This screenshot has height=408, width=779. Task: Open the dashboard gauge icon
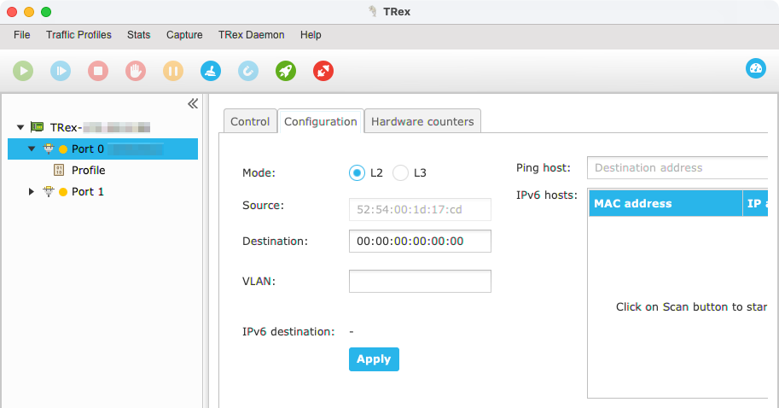coord(756,68)
